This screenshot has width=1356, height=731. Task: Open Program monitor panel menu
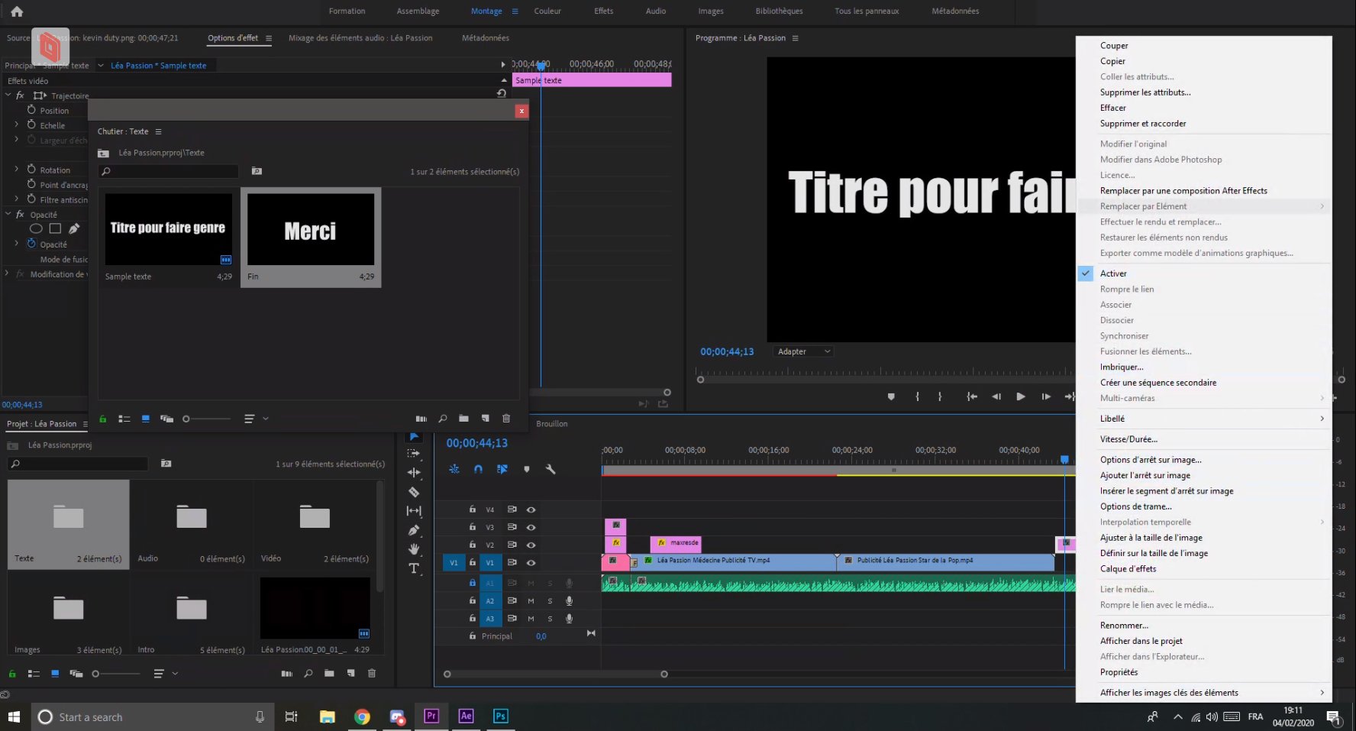tap(795, 38)
